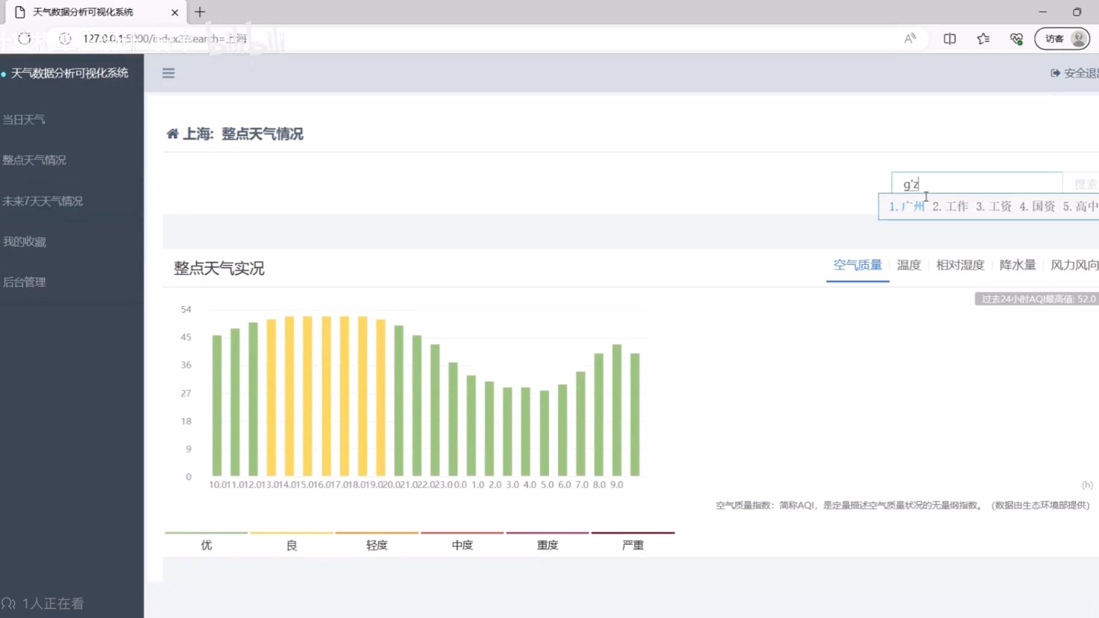Switch to the 温度 tab
Screen dimensions: 1099x618
point(909,265)
